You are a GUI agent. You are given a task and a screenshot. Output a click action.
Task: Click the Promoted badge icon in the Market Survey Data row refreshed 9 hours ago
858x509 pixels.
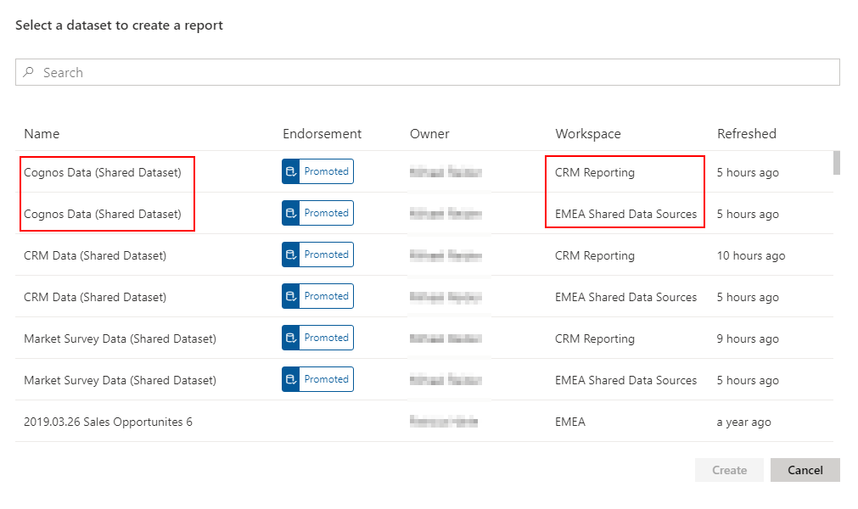click(290, 338)
